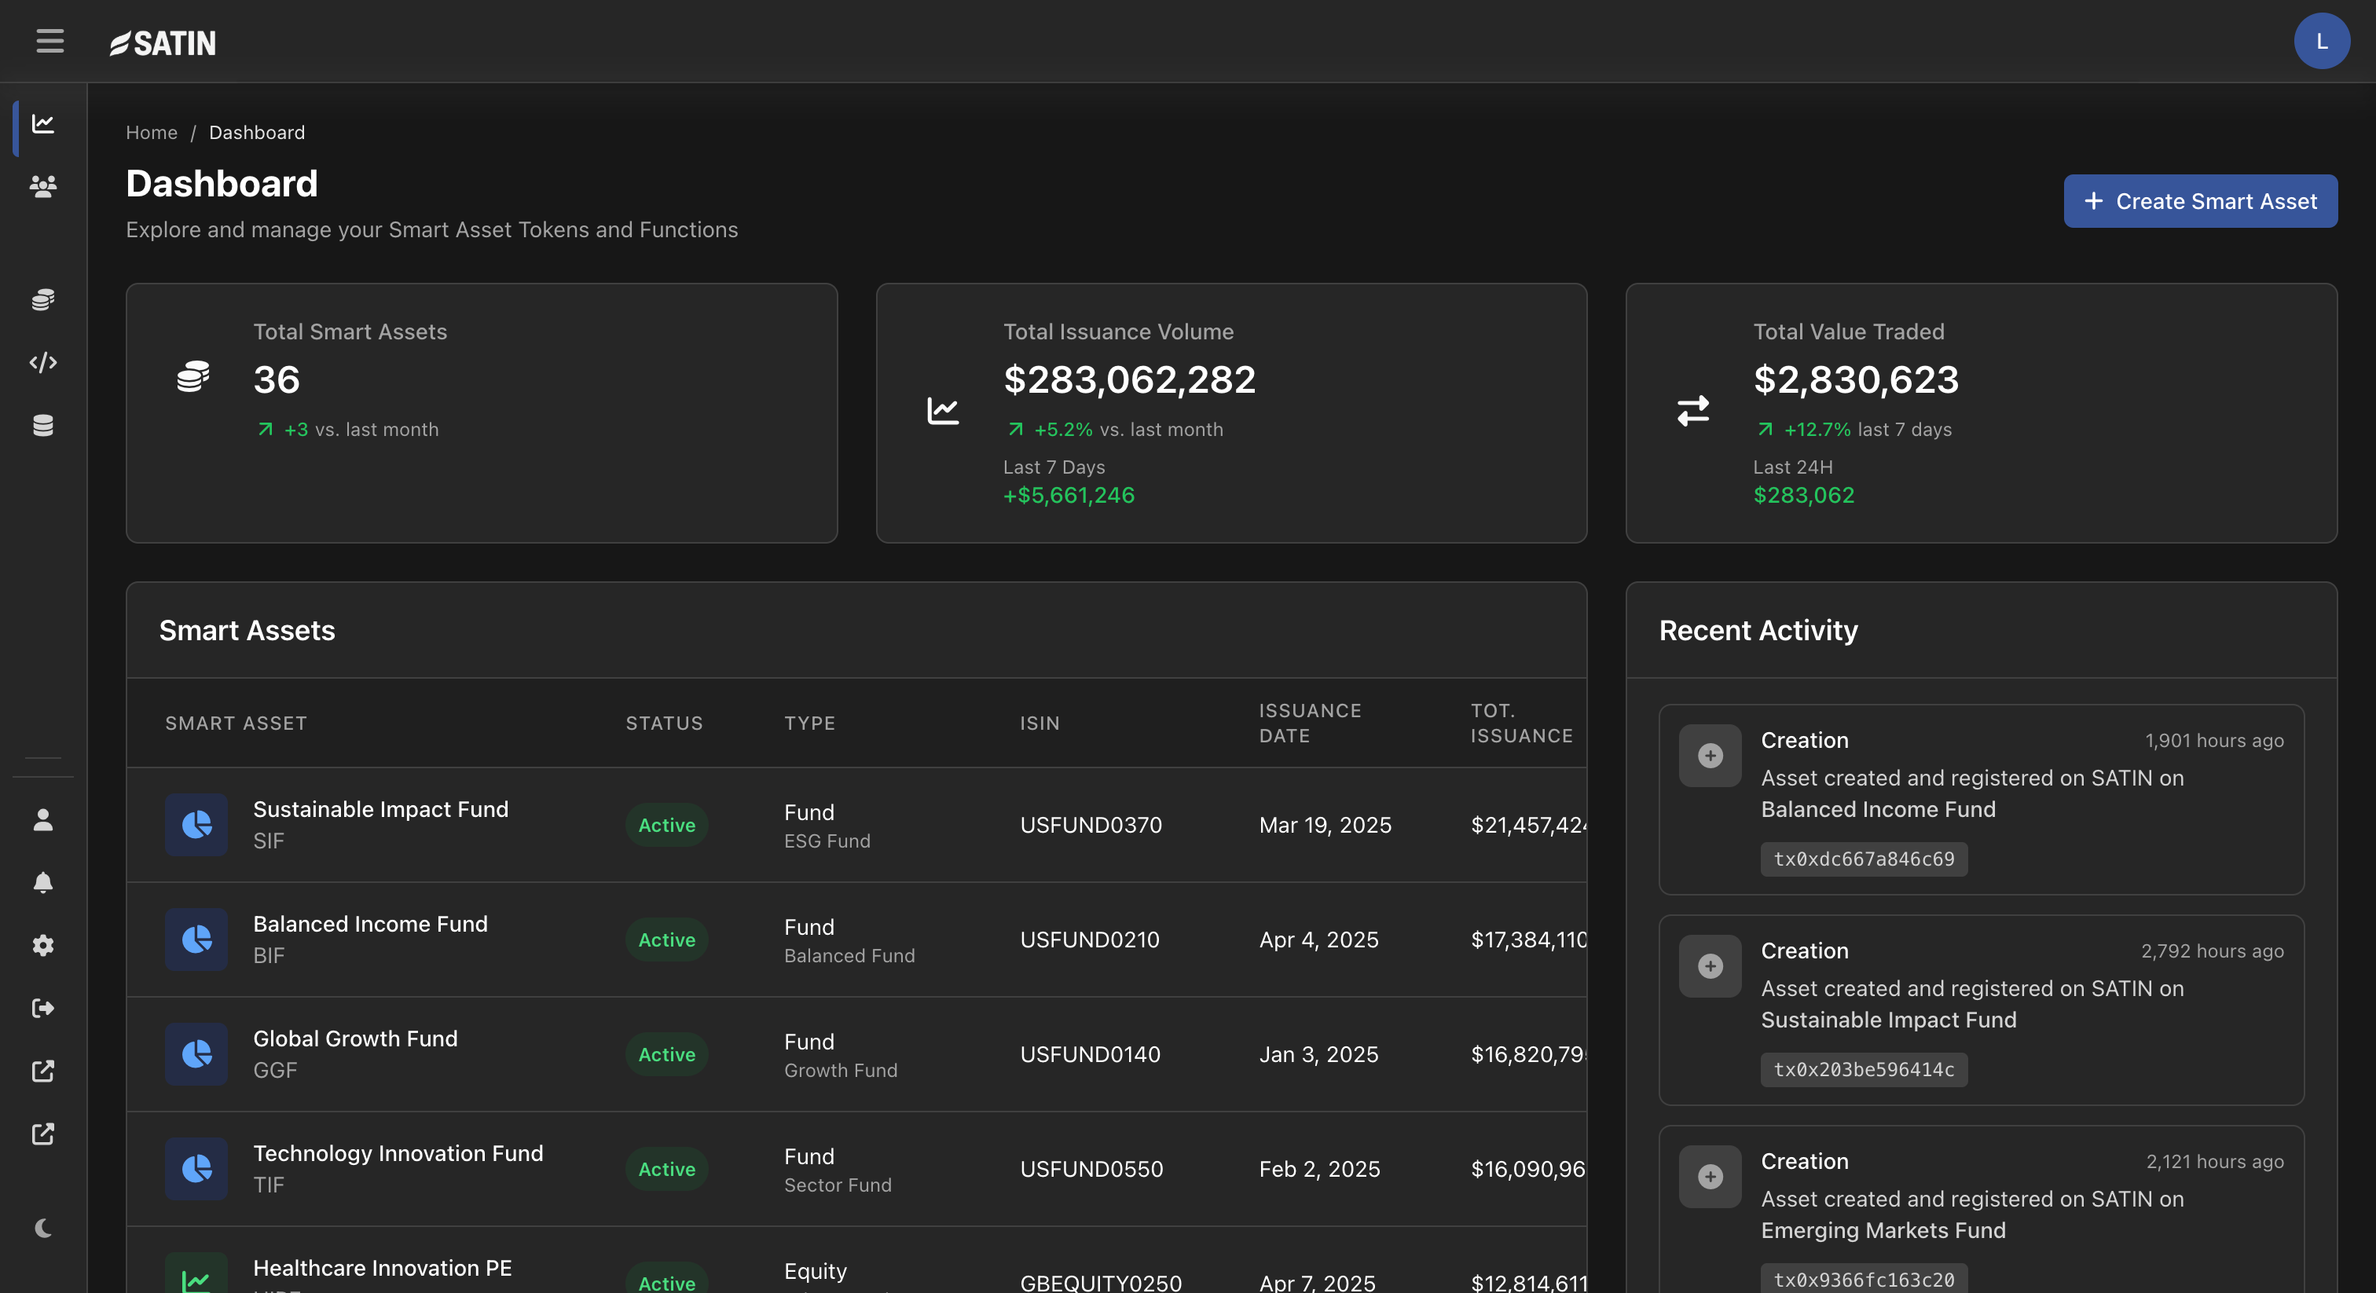Open the coins smart assets sidebar icon
This screenshot has height=1293, width=2376.
(x=43, y=300)
